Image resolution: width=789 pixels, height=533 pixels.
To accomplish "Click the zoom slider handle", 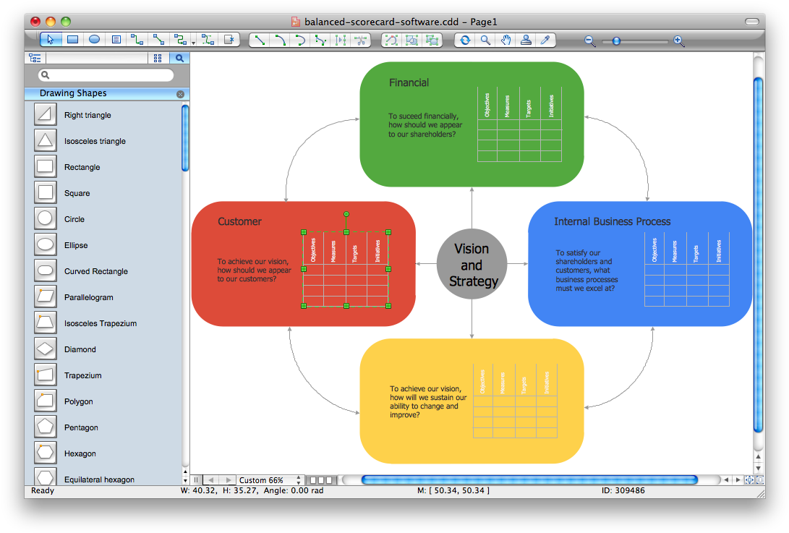I will pos(616,41).
